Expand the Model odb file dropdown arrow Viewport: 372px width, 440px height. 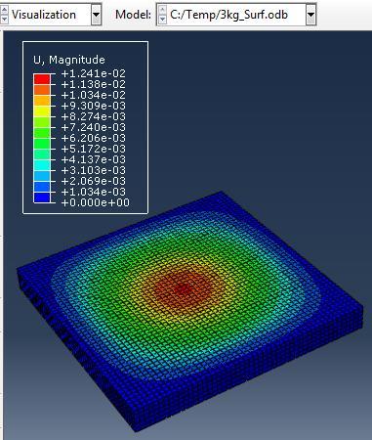(x=311, y=15)
